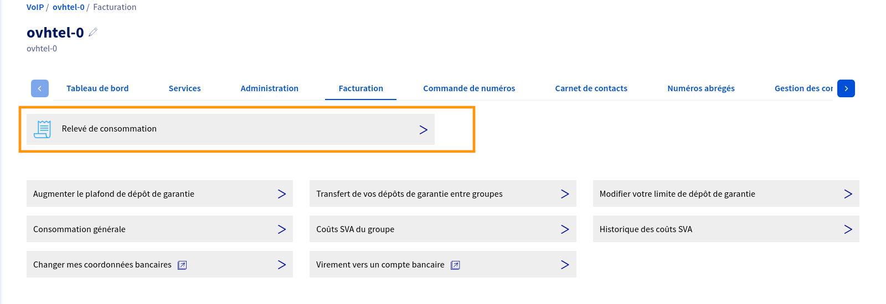Click external link icon on Virement vers un compte bancaire
Screen dimensions: 886x304
(455, 265)
